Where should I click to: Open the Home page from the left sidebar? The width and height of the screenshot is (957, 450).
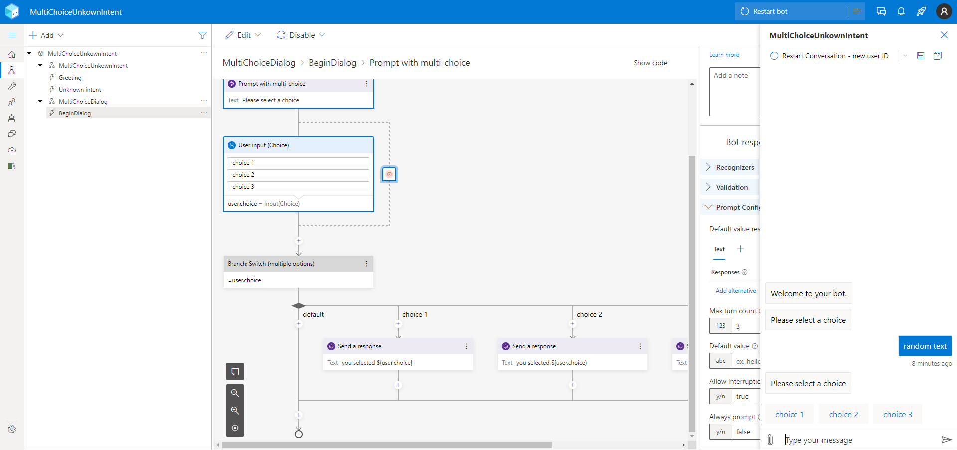pos(12,55)
